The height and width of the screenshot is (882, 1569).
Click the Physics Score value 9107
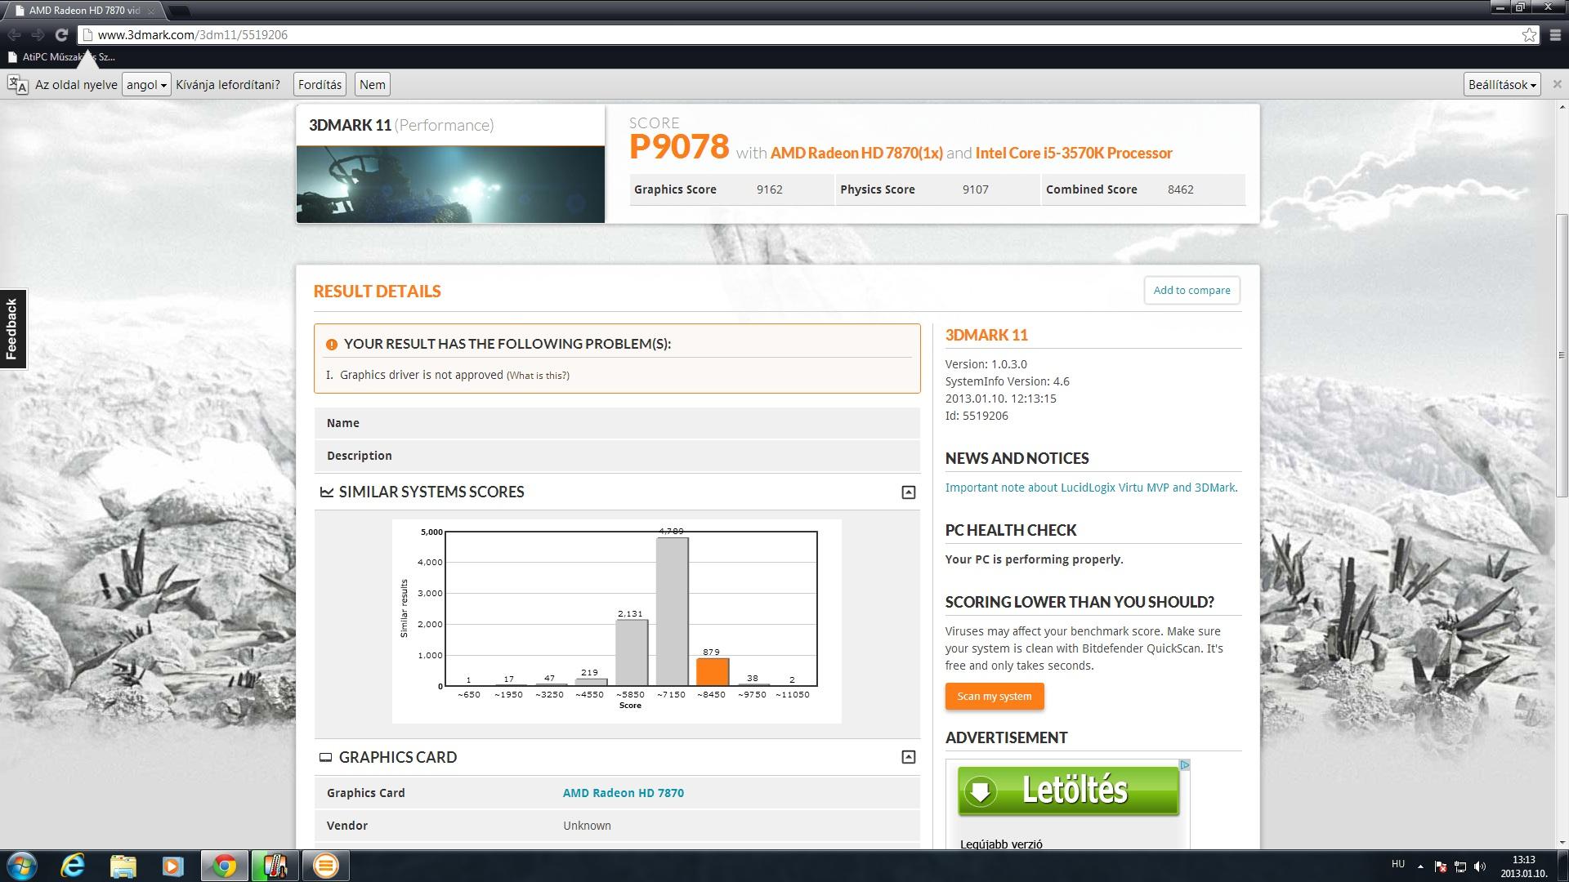tap(975, 189)
